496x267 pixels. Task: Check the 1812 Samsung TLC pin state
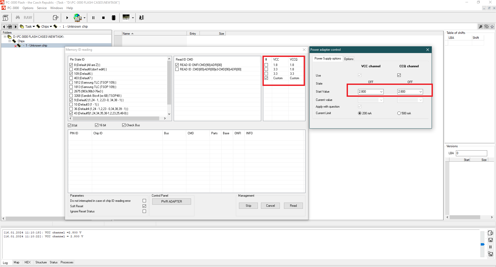point(71,83)
